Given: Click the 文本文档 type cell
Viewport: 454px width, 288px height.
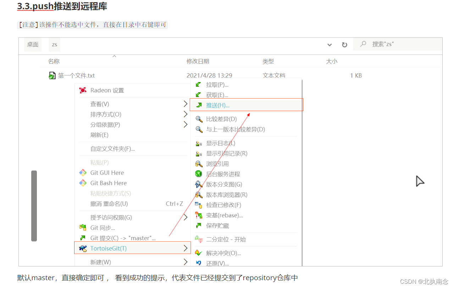Looking at the screenshot, I should [274, 75].
